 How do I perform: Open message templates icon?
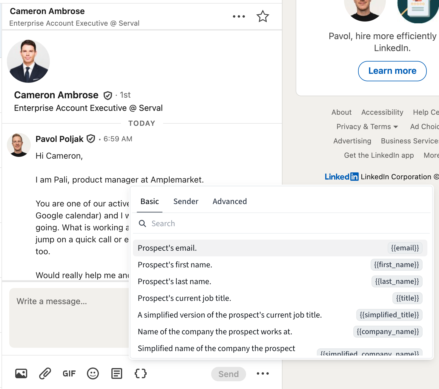point(117,373)
